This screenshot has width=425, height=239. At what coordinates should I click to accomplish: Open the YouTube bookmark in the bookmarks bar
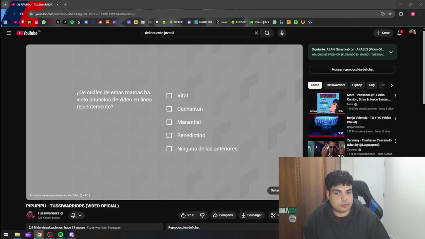coord(15,22)
